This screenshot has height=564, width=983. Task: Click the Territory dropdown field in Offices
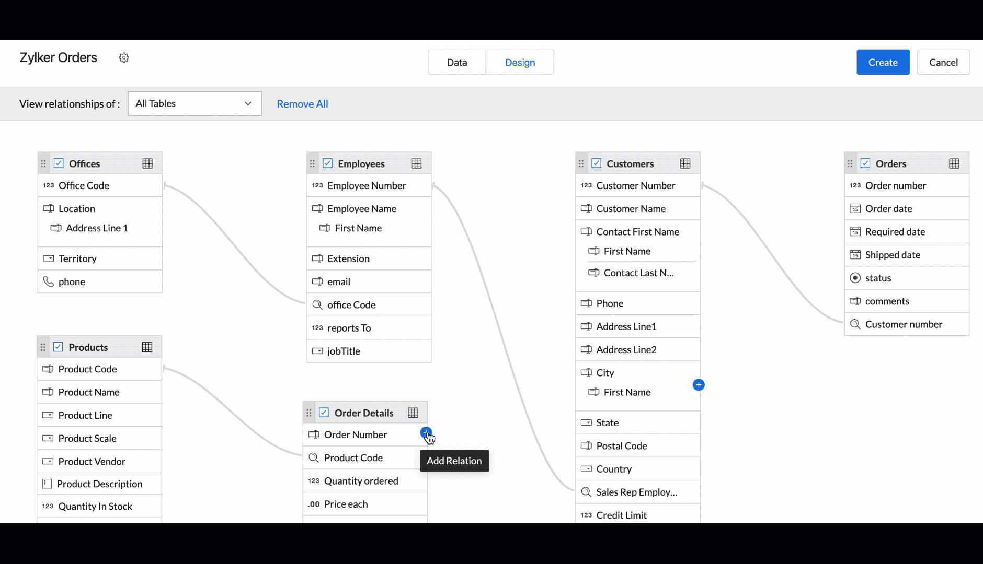point(77,259)
